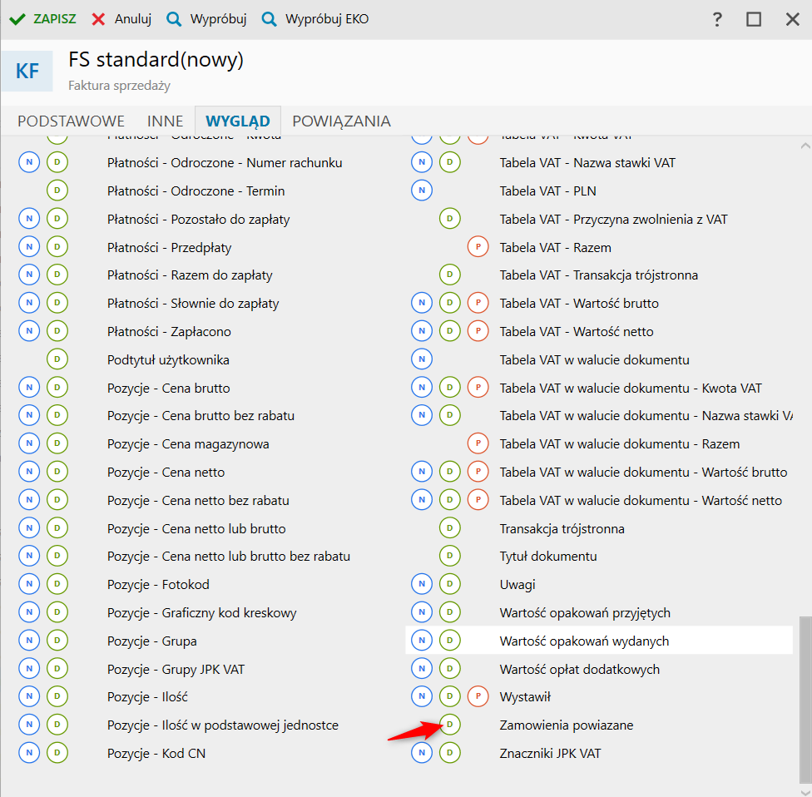812x797 pixels.
Task: Toggle N marker for Pozycje - Fotokod
Action: coord(29,585)
